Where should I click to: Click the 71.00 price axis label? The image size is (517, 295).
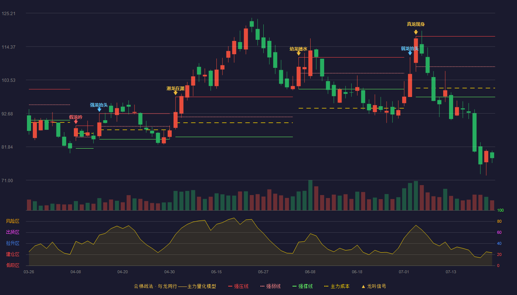[7, 180]
